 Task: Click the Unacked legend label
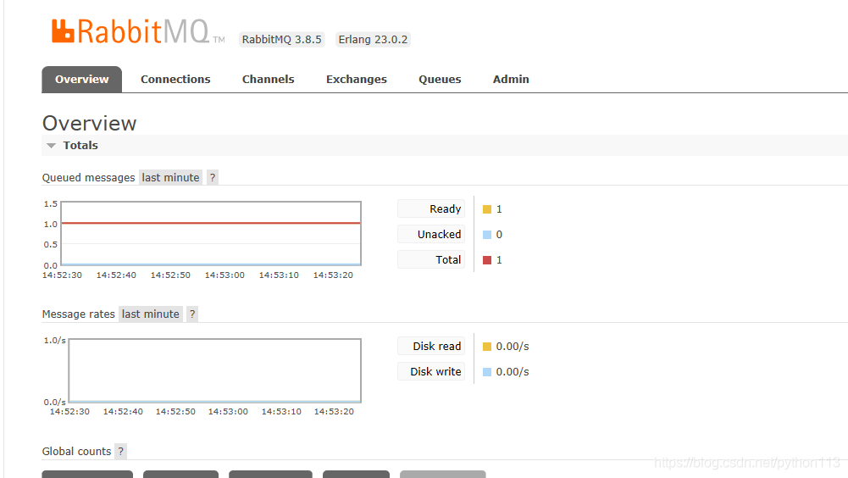point(431,235)
